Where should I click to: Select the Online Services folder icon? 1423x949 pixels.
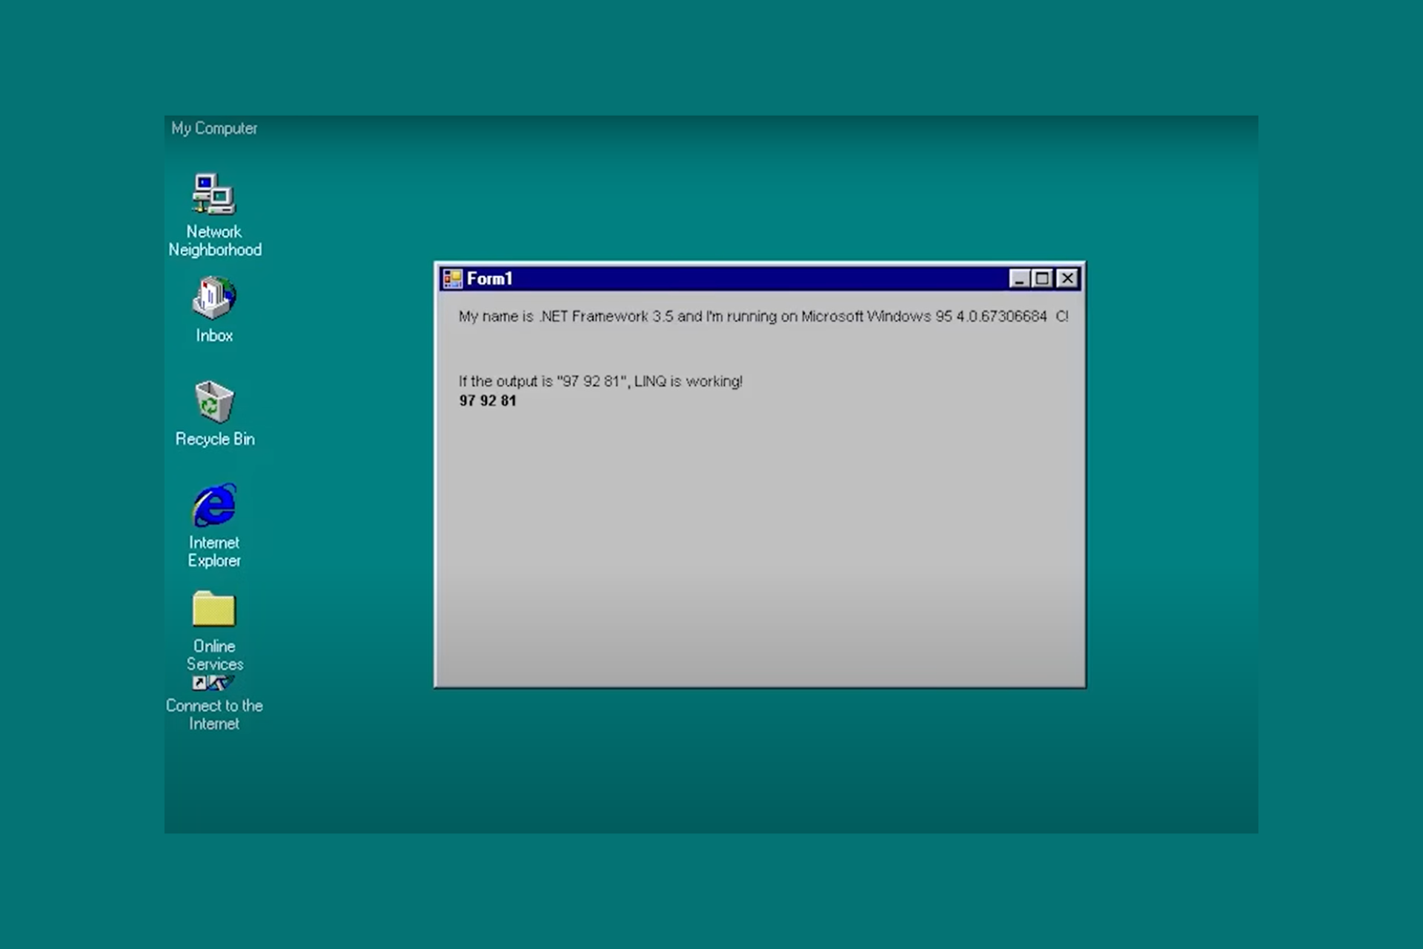213,609
